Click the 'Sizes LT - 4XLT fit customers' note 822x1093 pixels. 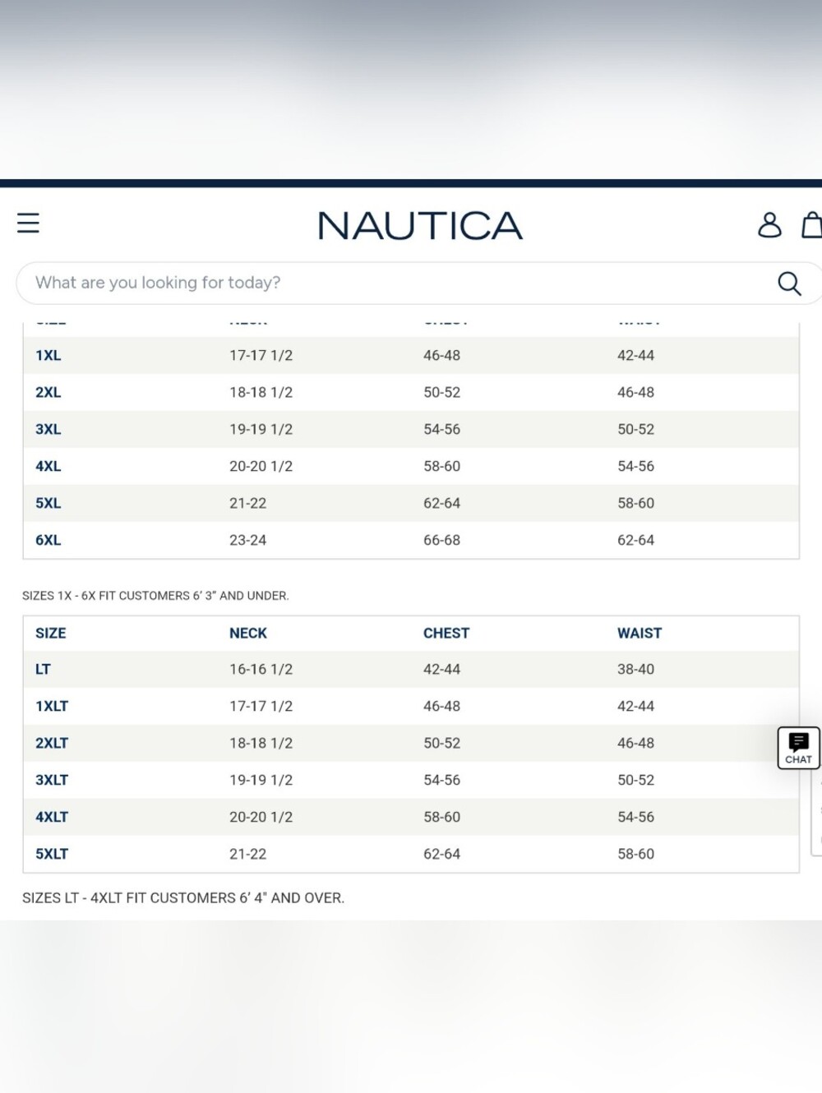point(183,898)
